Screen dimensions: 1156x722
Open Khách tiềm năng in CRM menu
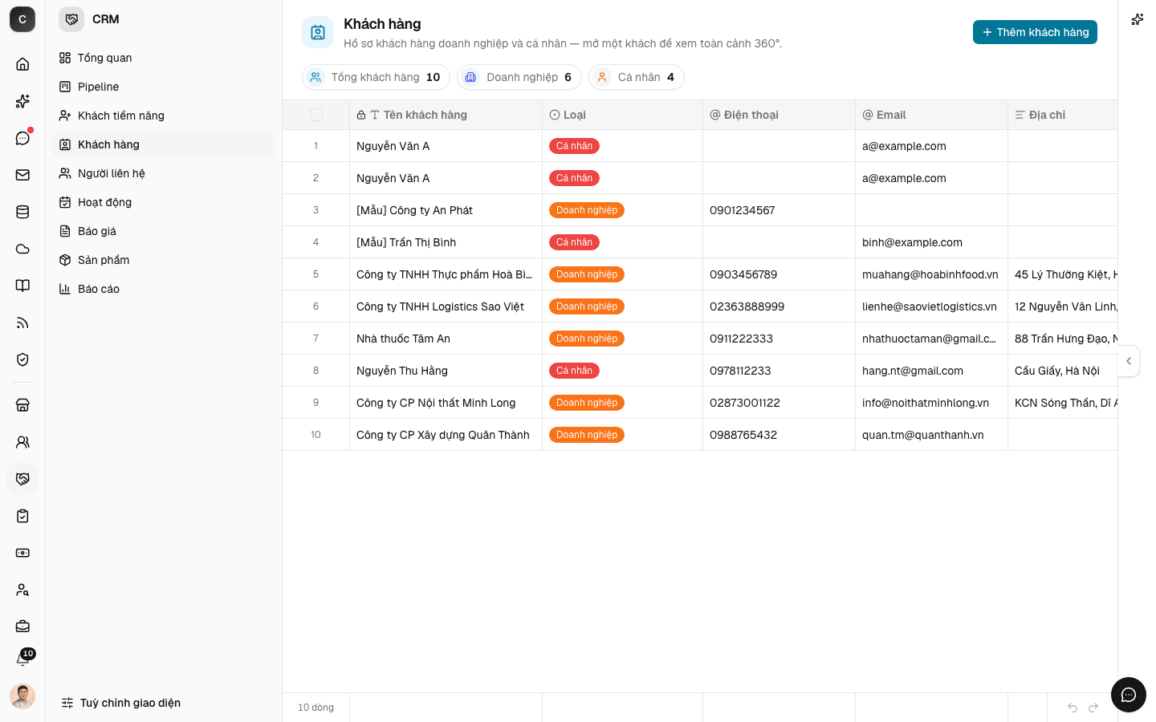pyautogui.click(x=164, y=116)
